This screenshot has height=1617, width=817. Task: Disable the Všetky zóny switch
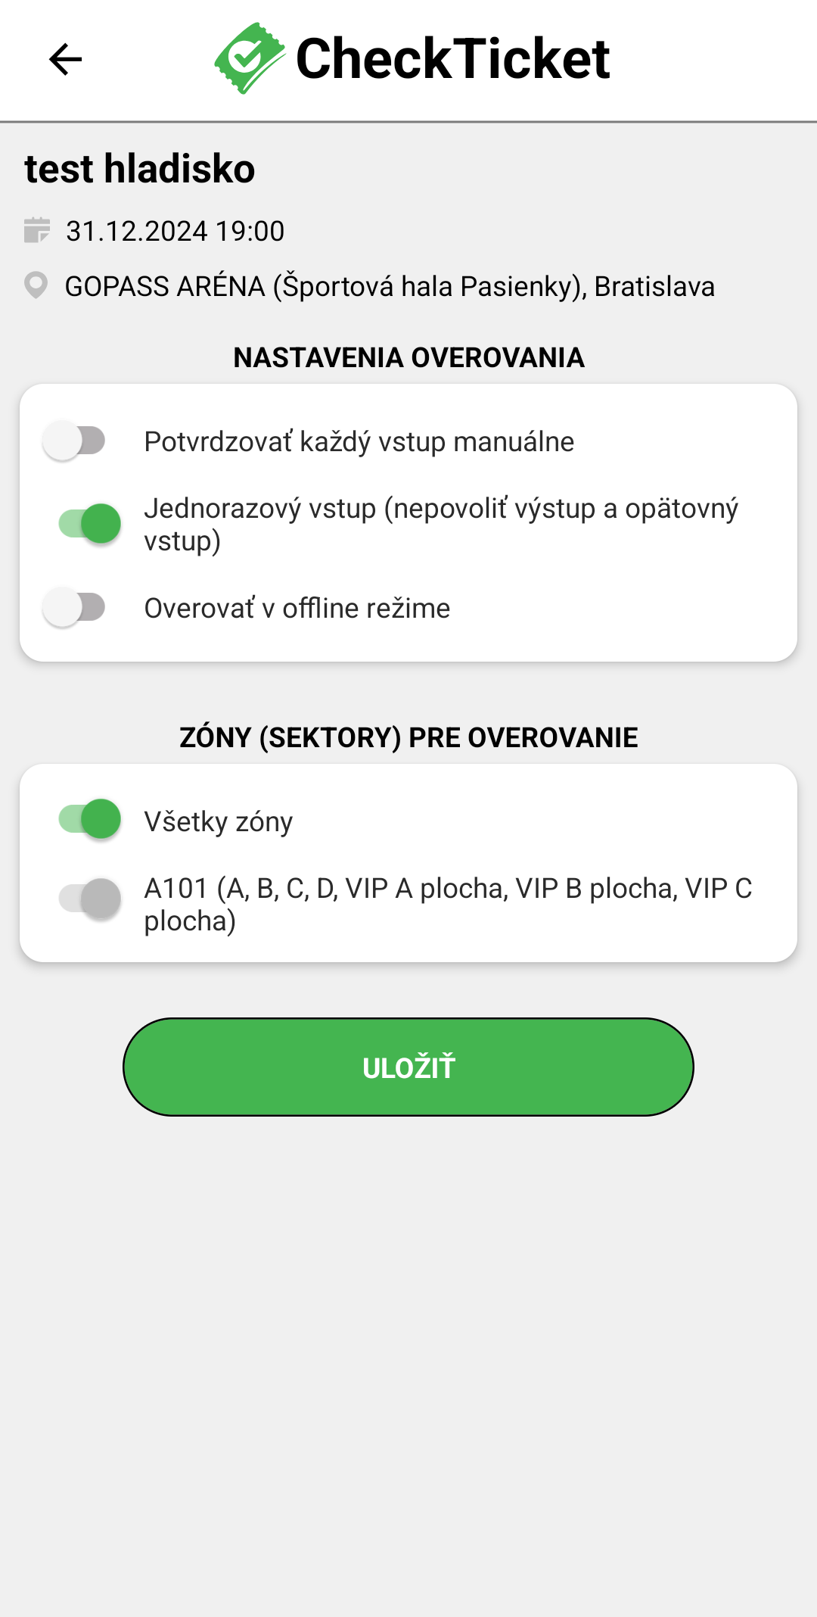(90, 819)
